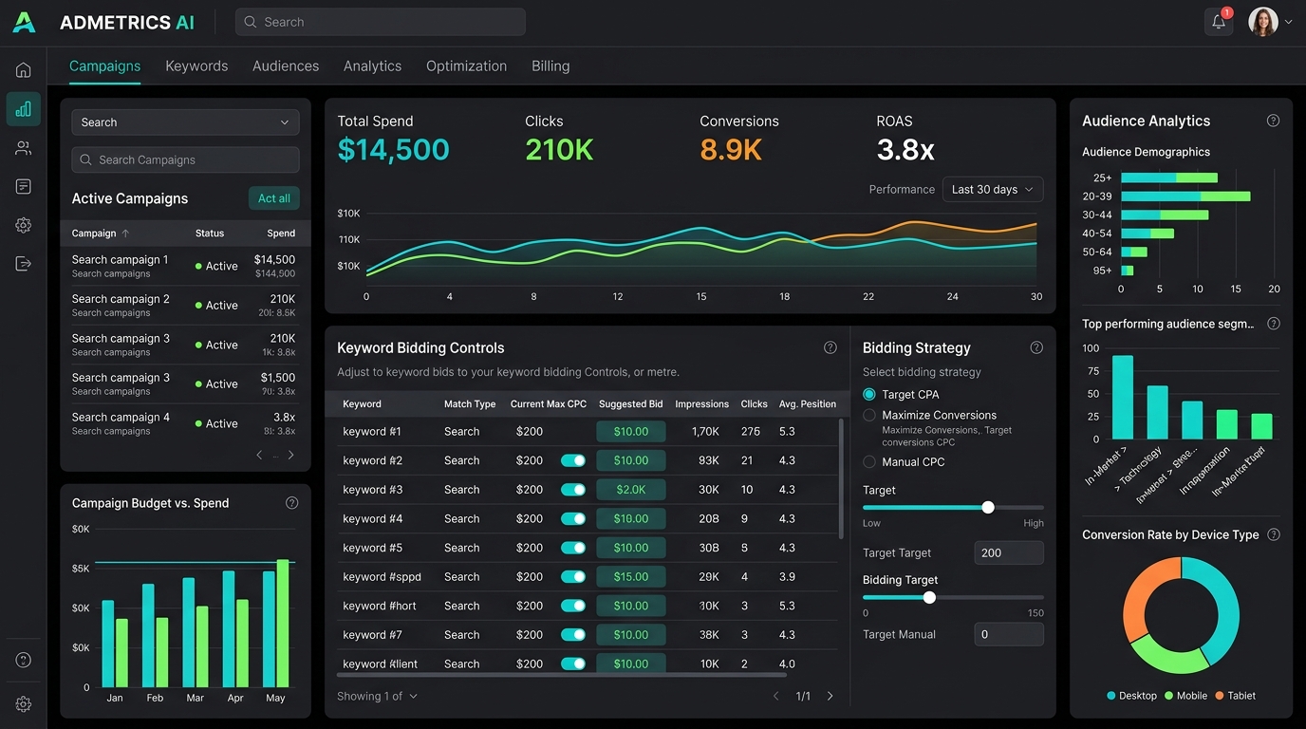Click suggested bid $15.00 for keyword #sppd
This screenshot has width=1306, height=729.
tap(631, 576)
